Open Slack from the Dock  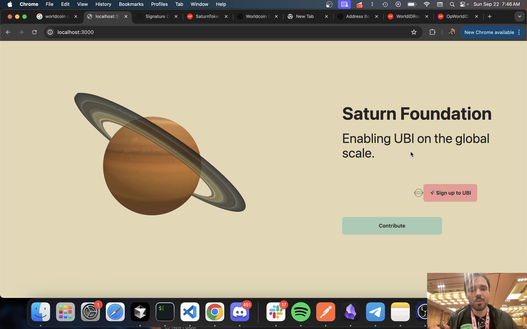276,312
